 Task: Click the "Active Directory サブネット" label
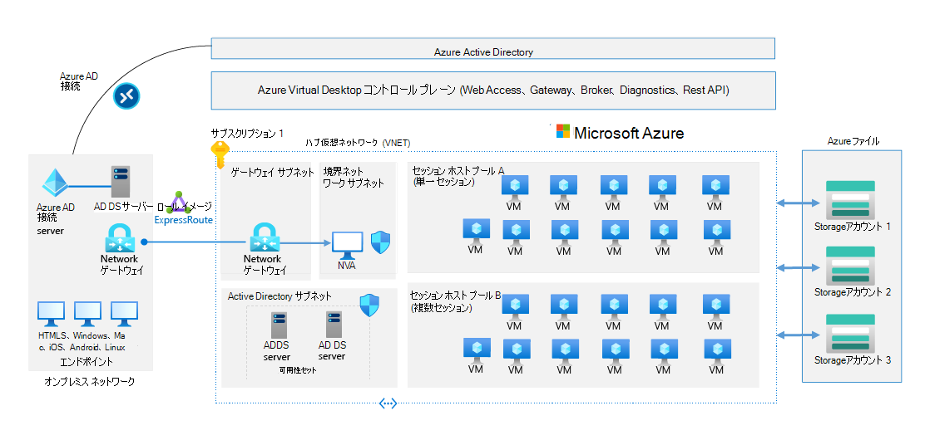tap(279, 296)
